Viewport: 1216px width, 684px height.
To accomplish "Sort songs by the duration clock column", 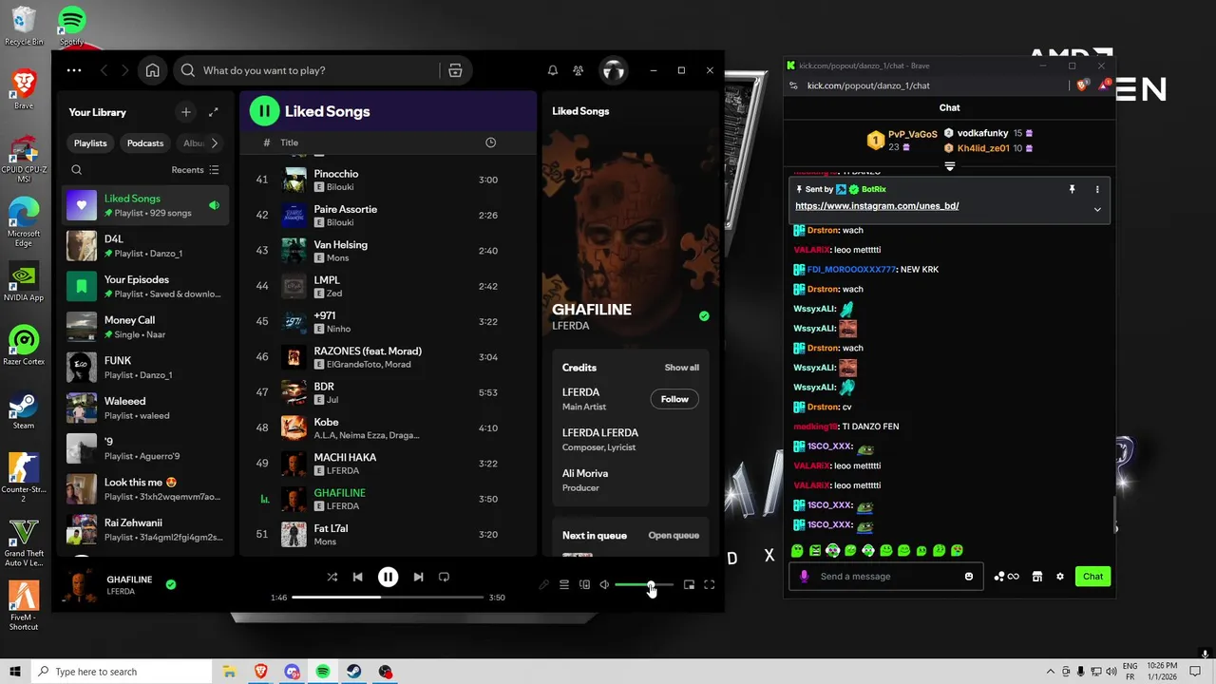I will tap(490, 142).
